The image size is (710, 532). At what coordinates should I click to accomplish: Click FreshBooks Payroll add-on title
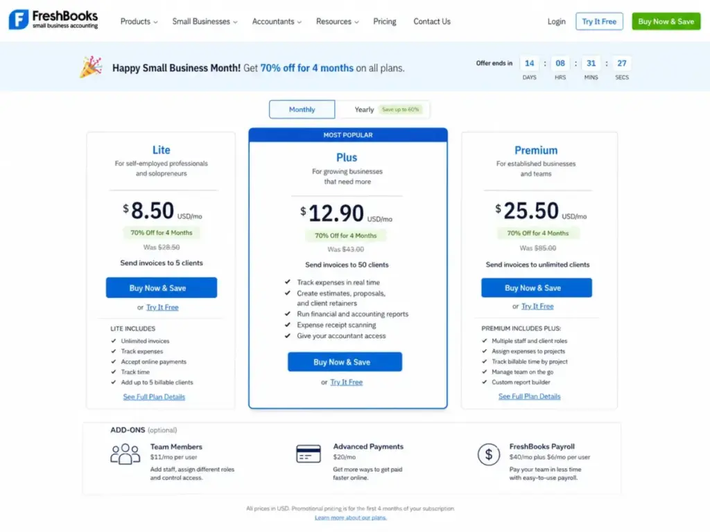[x=542, y=447]
